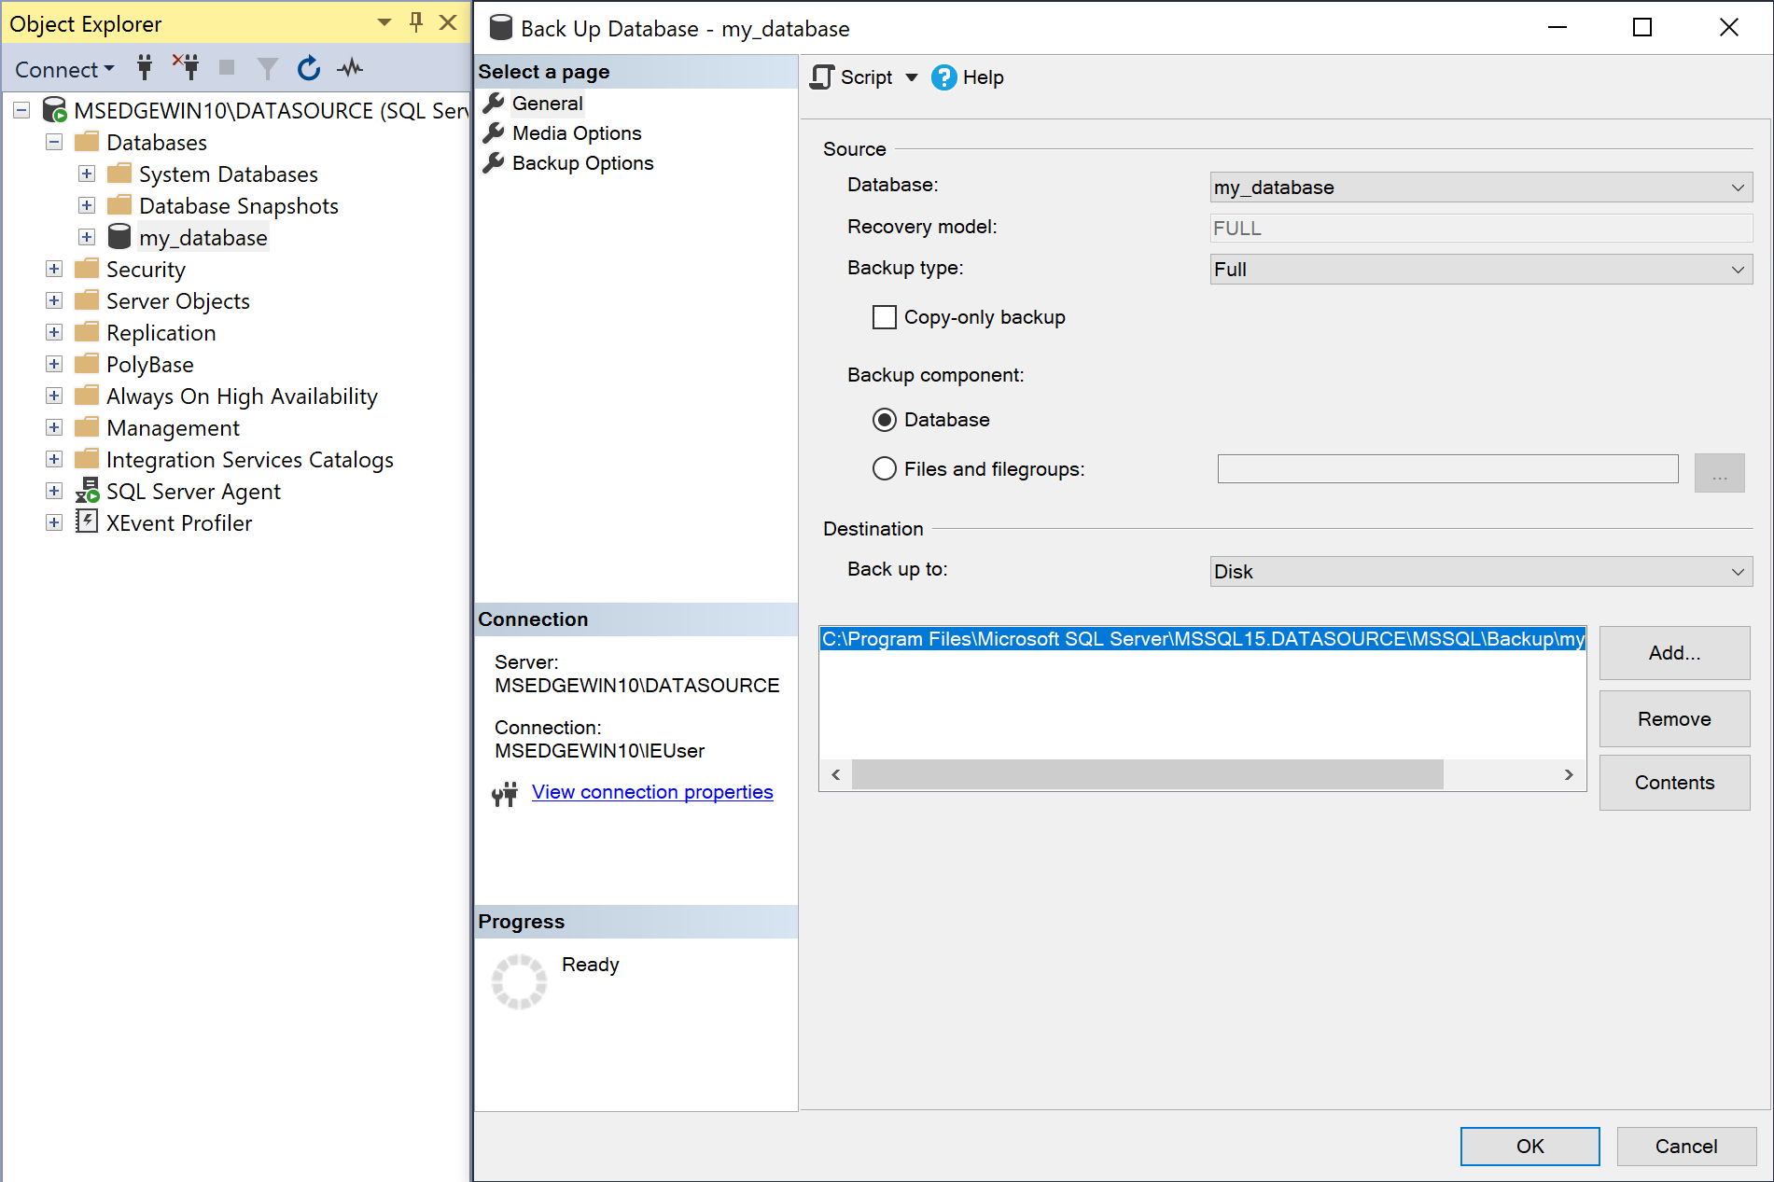The image size is (1774, 1182).
Task: Select the my_database tree item
Action: pos(203,237)
